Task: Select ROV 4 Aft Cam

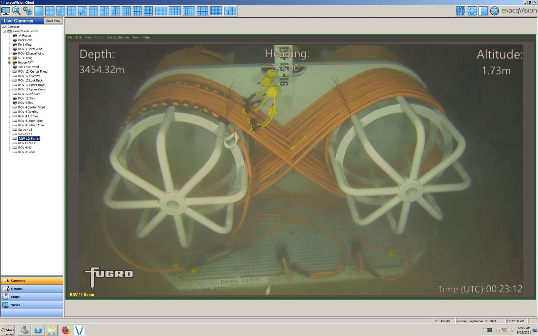Action: click(x=28, y=116)
